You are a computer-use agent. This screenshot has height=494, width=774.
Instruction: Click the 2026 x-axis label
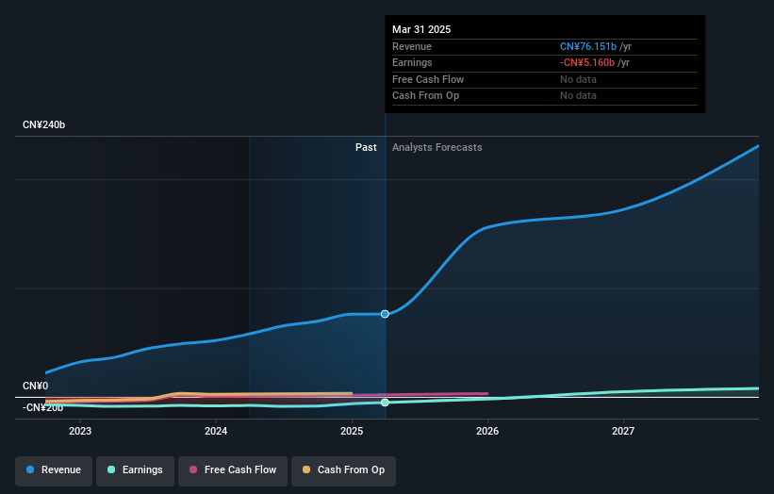pos(487,431)
